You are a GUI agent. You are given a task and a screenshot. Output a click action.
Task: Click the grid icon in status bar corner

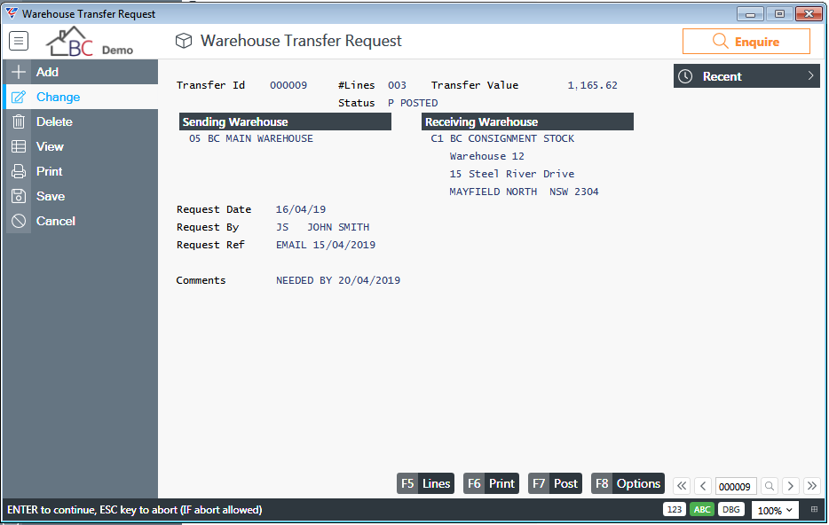(814, 510)
